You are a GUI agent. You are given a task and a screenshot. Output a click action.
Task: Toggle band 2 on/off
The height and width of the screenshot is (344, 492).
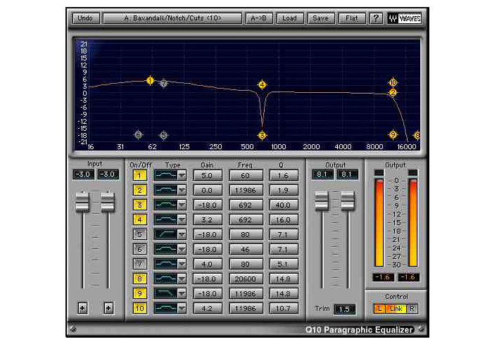point(139,190)
